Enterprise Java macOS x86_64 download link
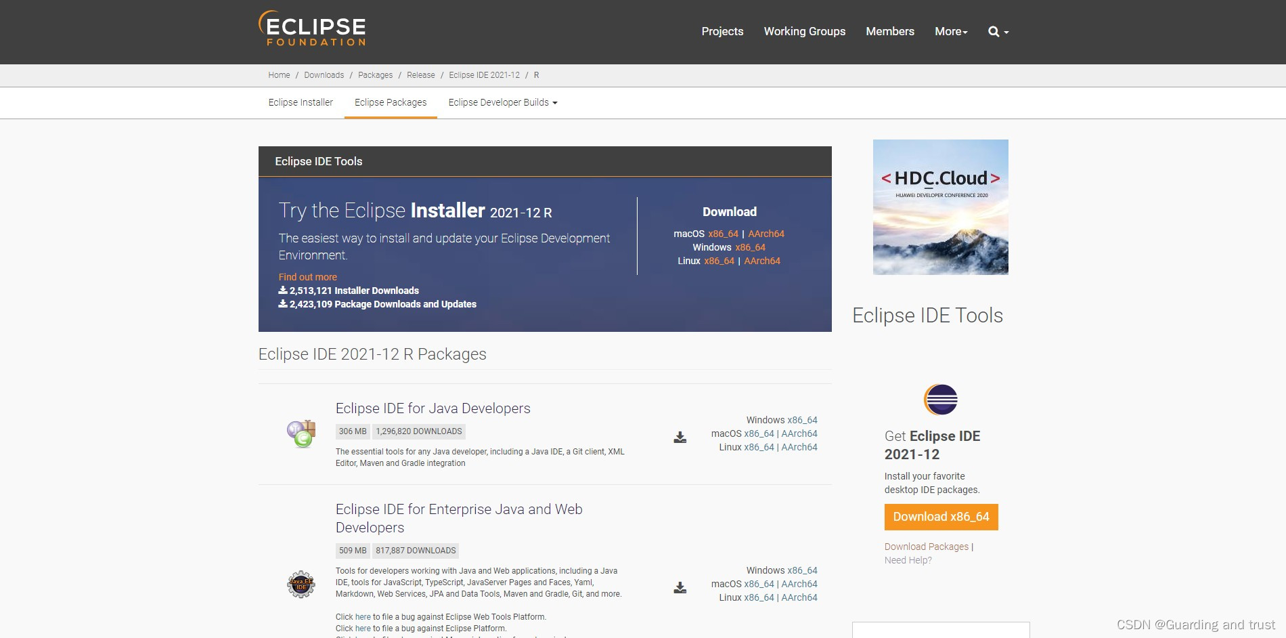This screenshot has height=638, width=1286. pyautogui.click(x=759, y=584)
